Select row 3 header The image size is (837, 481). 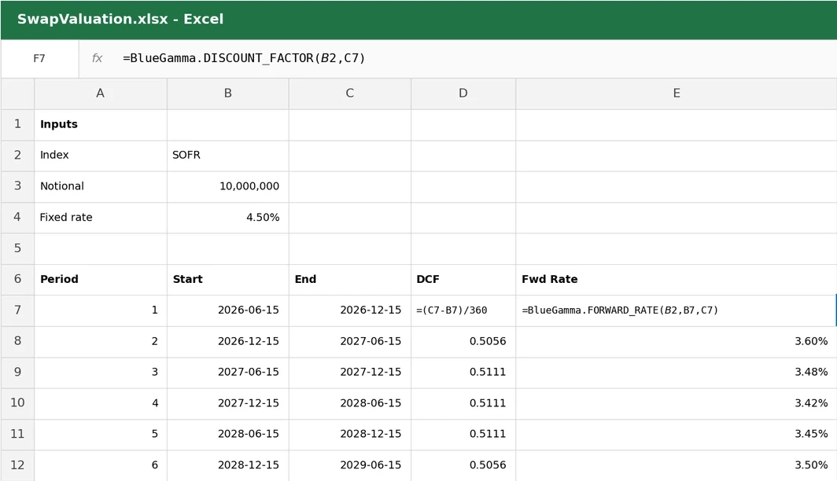coord(17,186)
